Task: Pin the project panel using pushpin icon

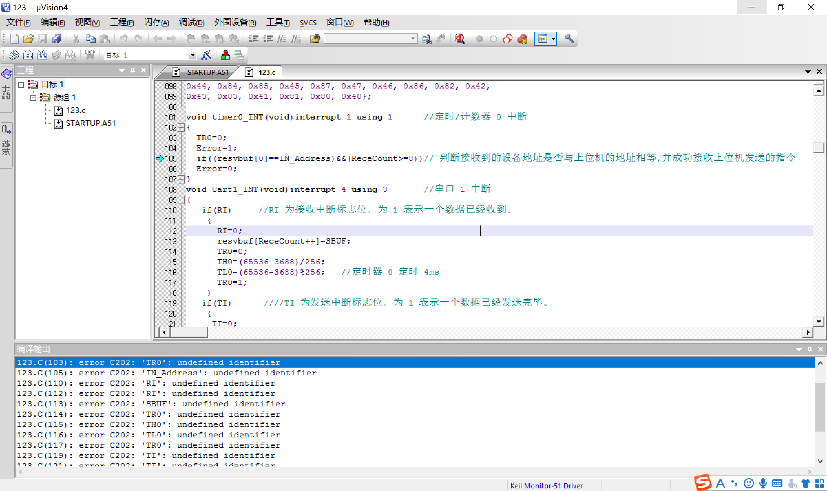Action: [x=133, y=70]
